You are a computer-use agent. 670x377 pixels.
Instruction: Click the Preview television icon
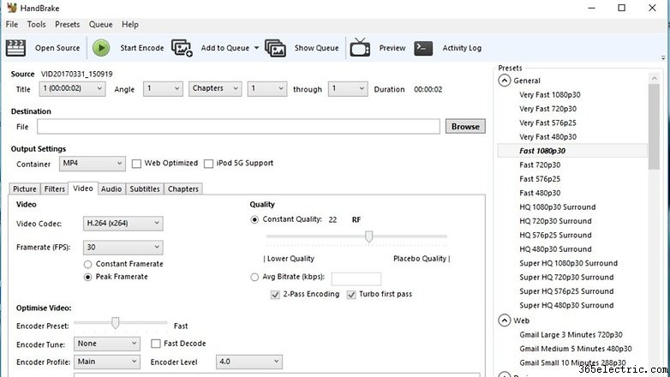tap(360, 47)
